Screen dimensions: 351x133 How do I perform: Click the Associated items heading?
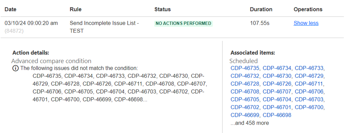pos(253,53)
